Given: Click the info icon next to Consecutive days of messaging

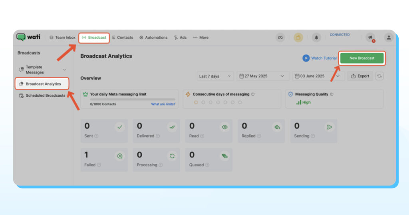Looking at the screenshot, I should (253, 94).
